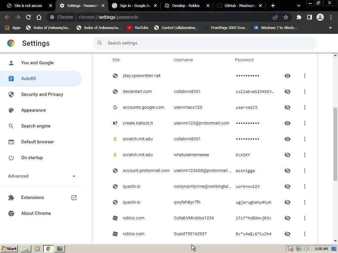Hide the deviantart.com password
Viewport: 338px width, 253px height.
[x=287, y=92]
